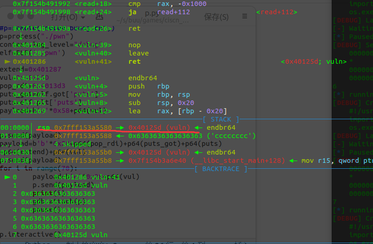Click the p.py title in gedit header

[x=152, y=13]
